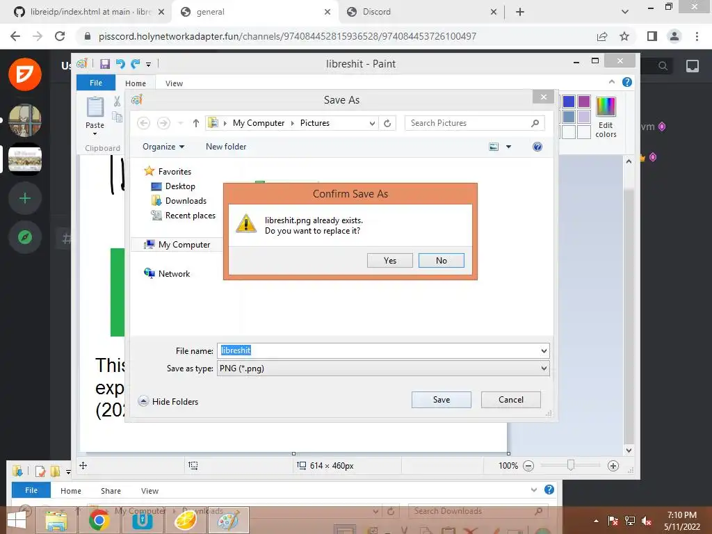712x534 pixels.
Task: Open the Paint File tab
Action: coord(96,83)
